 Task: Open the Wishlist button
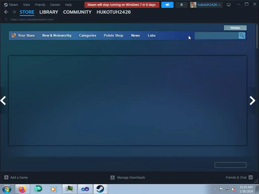(x=235, y=28)
